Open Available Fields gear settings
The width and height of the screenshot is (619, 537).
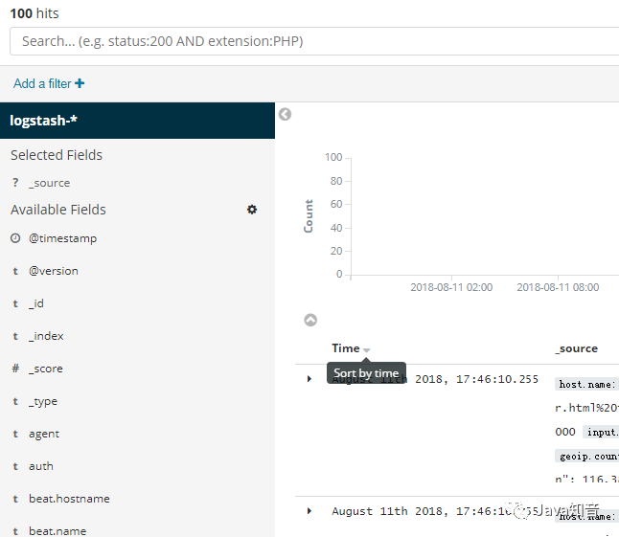coord(252,210)
